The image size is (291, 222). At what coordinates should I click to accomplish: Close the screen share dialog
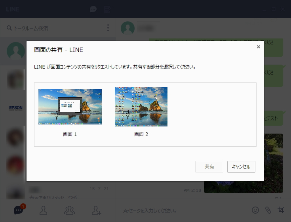point(258,47)
